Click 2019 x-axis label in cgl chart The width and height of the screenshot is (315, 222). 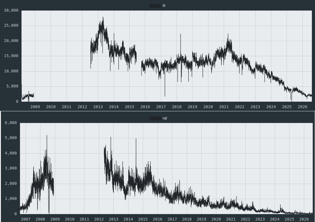click(202, 219)
